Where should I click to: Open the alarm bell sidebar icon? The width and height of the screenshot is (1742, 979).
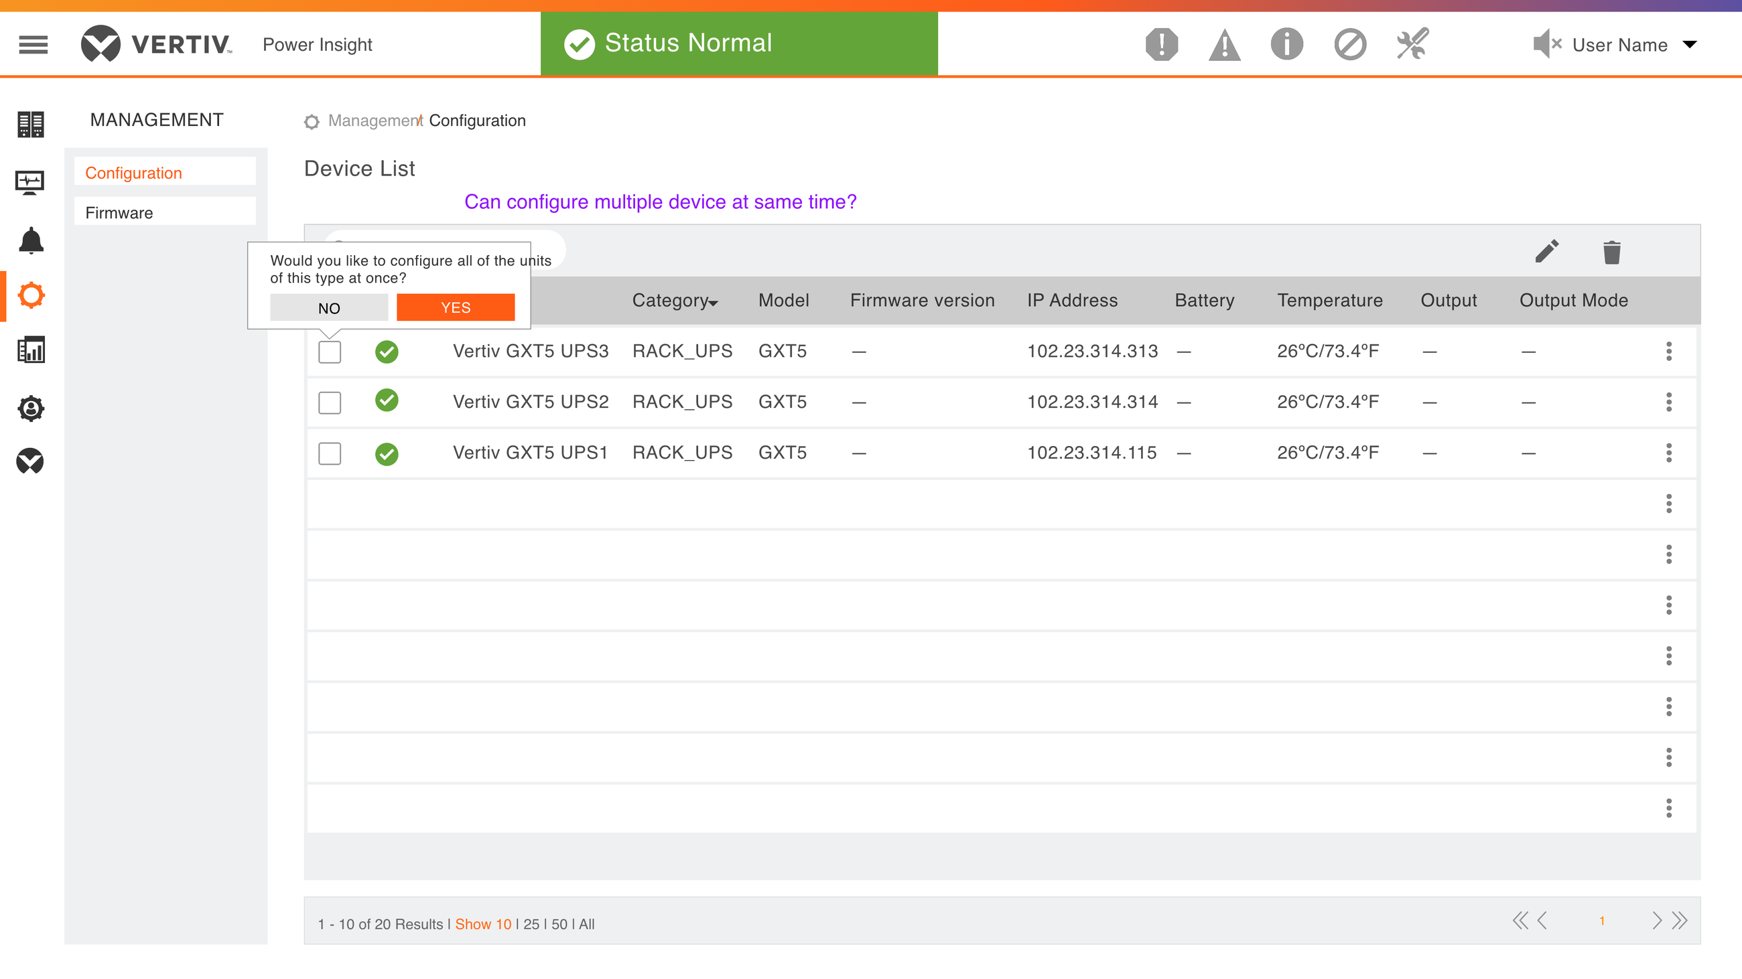point(30,240)
